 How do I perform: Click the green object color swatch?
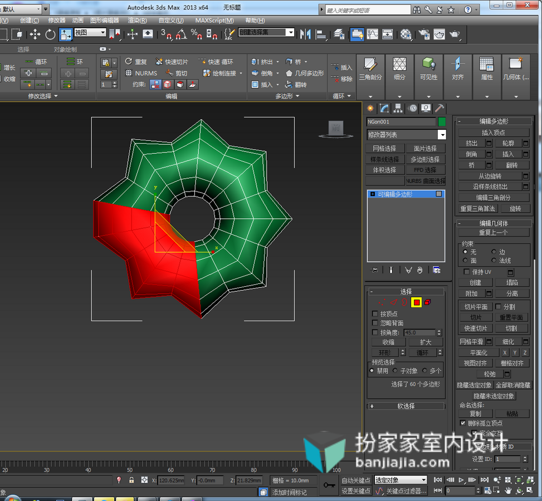point(442,121)
